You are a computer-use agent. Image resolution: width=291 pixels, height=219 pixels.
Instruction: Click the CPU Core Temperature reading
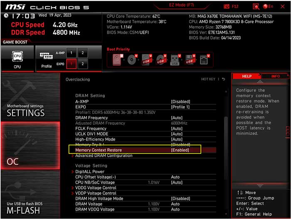[x=133, y=16]
